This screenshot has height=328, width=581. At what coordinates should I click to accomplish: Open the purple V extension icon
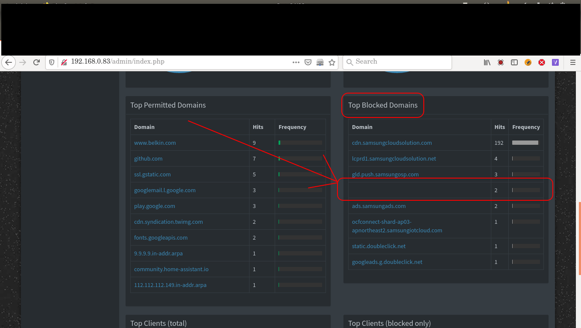click(x=555, y=62)
